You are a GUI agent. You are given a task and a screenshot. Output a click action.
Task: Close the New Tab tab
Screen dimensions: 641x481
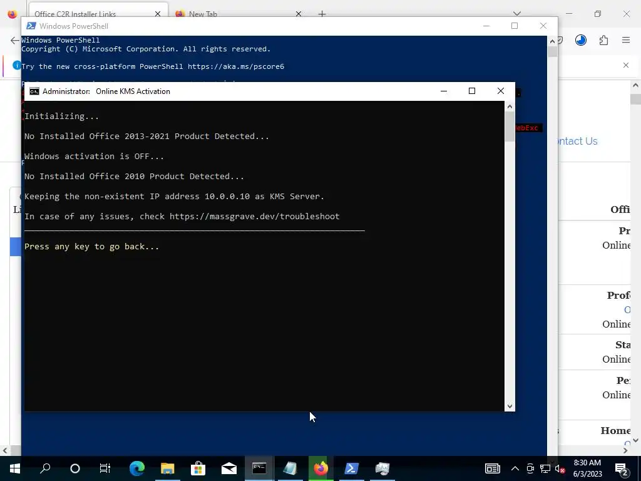[299, 14]
